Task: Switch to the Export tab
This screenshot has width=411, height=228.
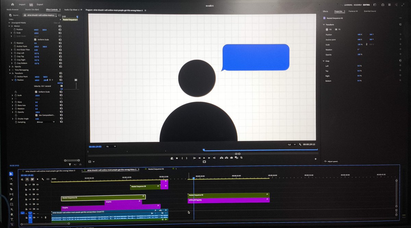Action: point(40,4)
